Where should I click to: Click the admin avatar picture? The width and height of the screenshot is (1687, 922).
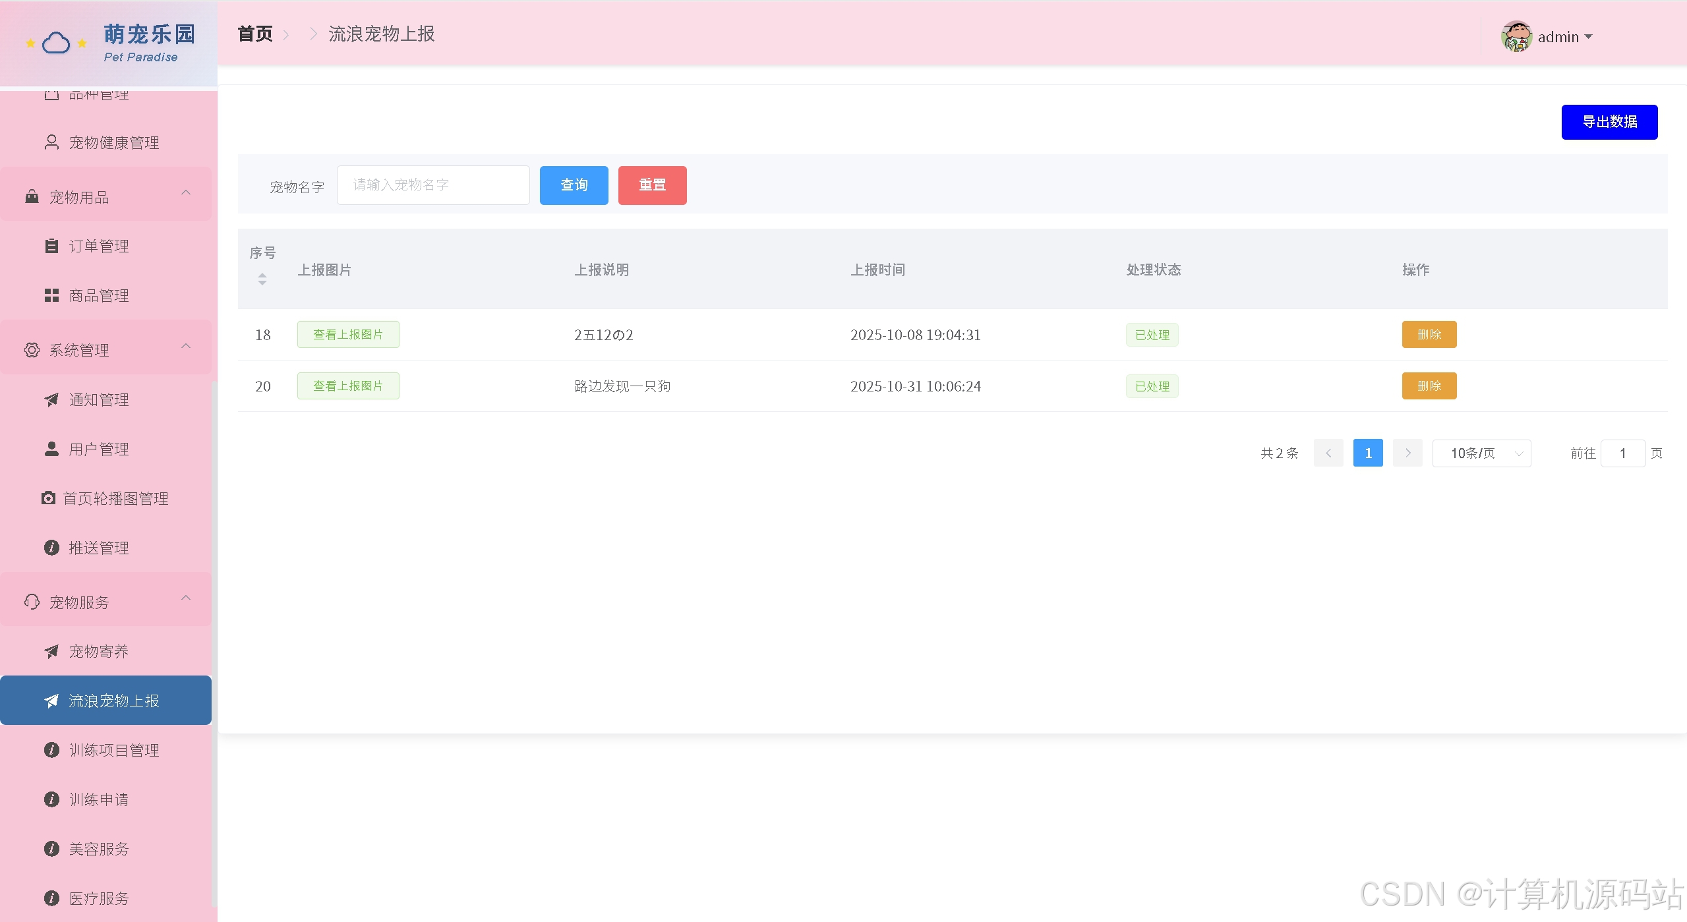coord(1516,37)
